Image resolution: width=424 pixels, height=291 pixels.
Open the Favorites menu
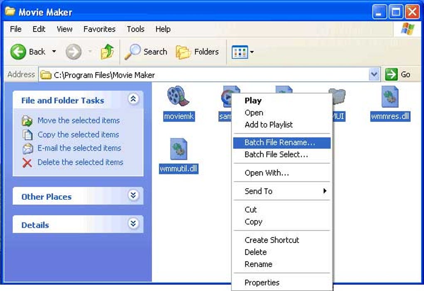click(x=99, y=29)
